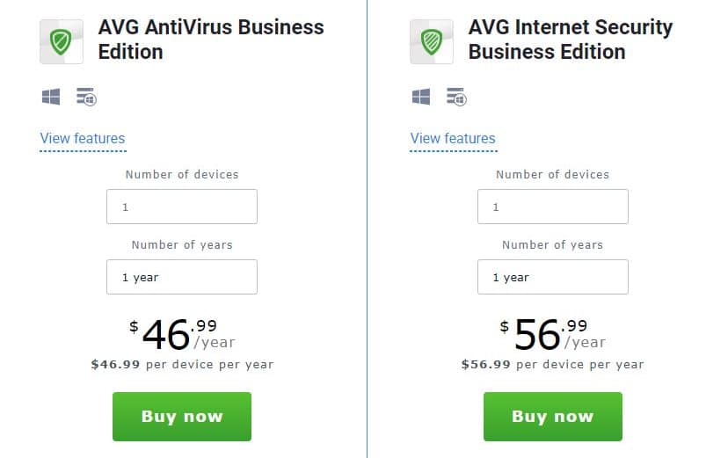The width and height of the screenshot is (728, 458).
Task: Click AVG Internet Security Business Edition shield logo
Action: click(x=432, y=41)
